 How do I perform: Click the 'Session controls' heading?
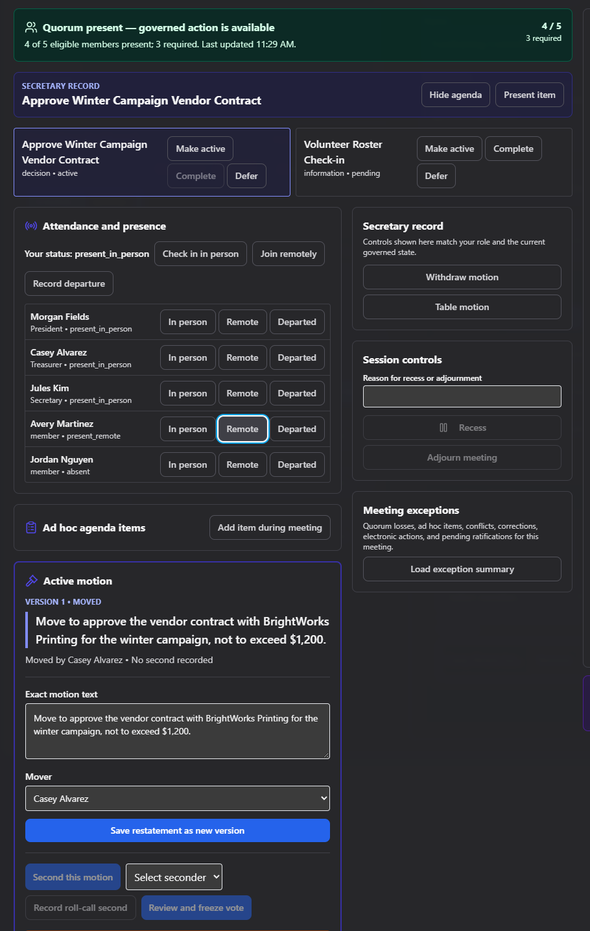pyautogui.click(x=403, y=360)
